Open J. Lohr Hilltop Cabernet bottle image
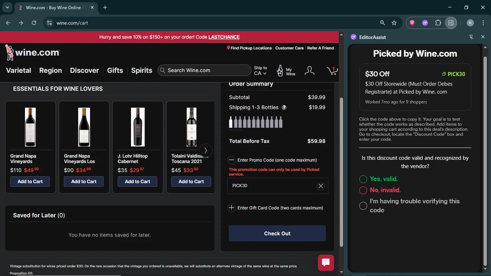The width and height of the screenshot is (491, 276). (x=138, y=127)
